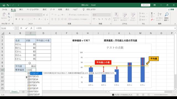Click horizontal scrollbar left arrow

tap(108, 92)
